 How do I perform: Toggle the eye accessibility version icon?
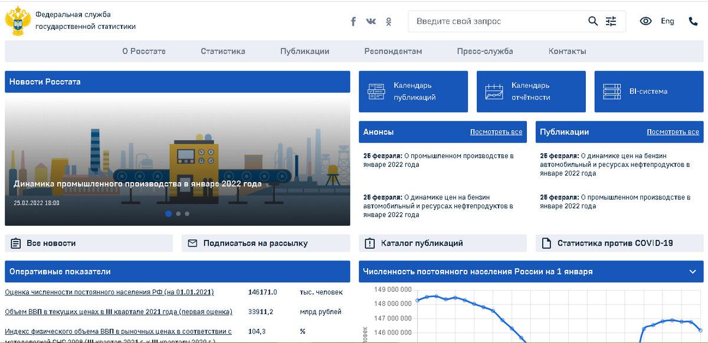[x=646, y=21]
